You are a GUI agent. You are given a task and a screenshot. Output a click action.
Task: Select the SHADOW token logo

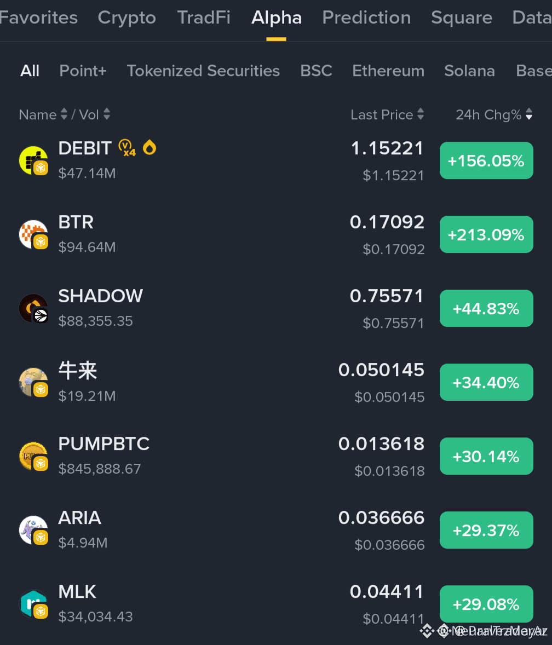(34, 308)
